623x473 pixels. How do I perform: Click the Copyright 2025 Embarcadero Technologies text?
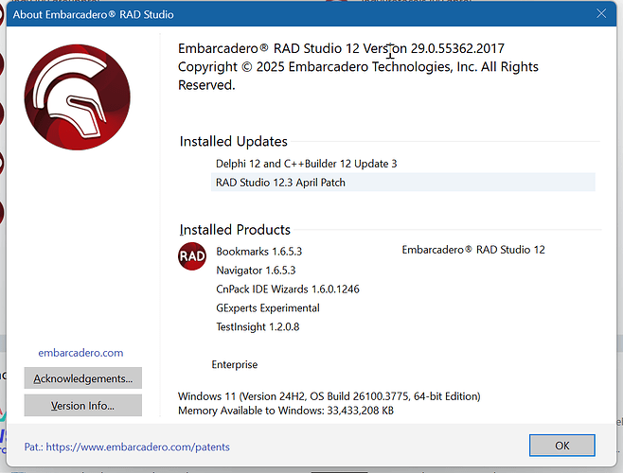click(358, 76)
